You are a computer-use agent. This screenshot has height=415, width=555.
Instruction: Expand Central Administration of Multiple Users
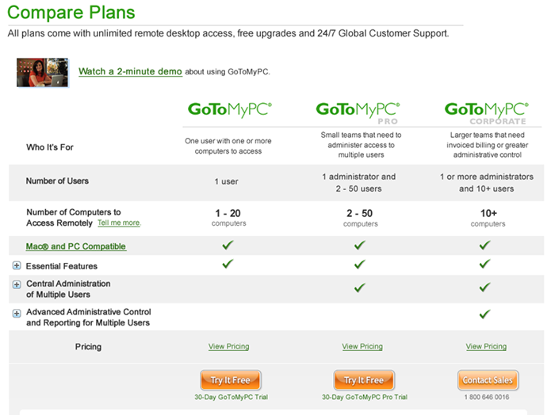(17, 284)
